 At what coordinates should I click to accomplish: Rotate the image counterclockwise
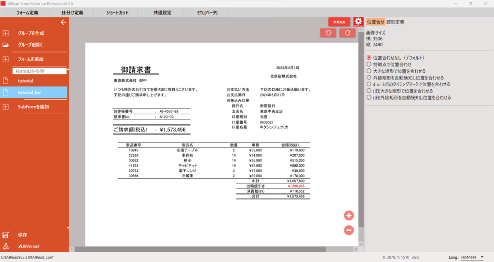[328, 33]
